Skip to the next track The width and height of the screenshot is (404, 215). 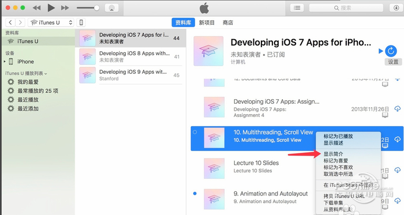point(65,8)
